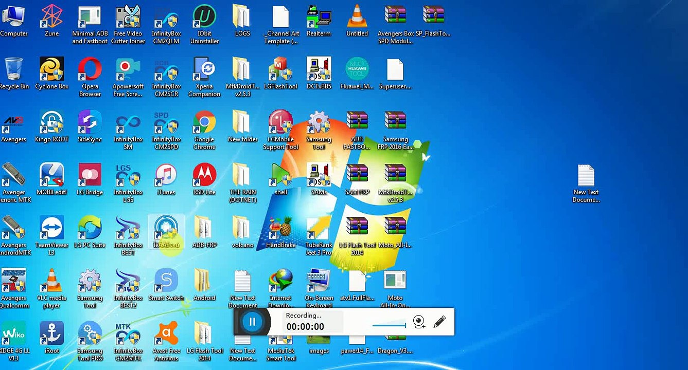Viewport: 688px width, 370px height.
Task: Adjust the recorder volume slider
Action: coord(390,325)
